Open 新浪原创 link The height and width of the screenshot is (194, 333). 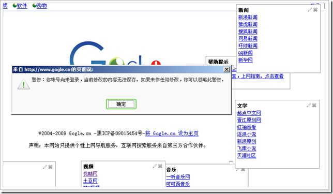[x=247, y=141]
